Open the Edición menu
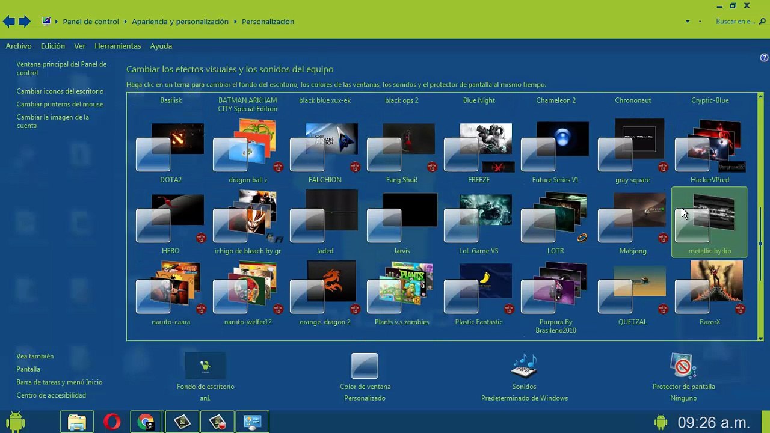The image size is (770, 433). click(x=53, y=46)
